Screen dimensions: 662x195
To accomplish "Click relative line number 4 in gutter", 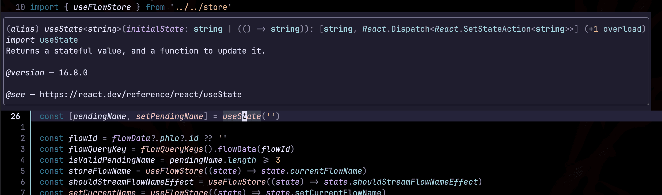I will click(x=23, y=160).
